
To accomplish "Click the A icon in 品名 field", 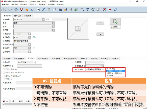I will tap(53, 23).
